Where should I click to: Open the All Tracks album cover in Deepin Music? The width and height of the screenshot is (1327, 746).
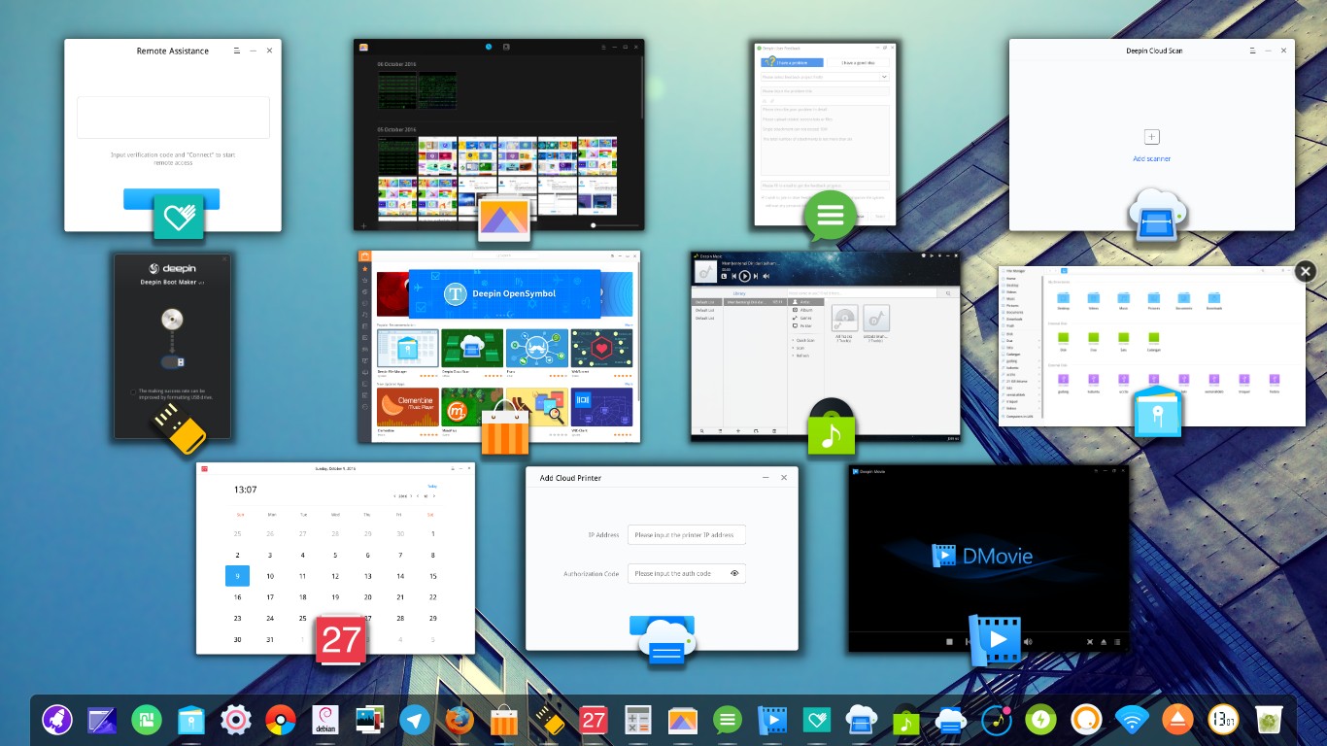click(x=844, y=319)
